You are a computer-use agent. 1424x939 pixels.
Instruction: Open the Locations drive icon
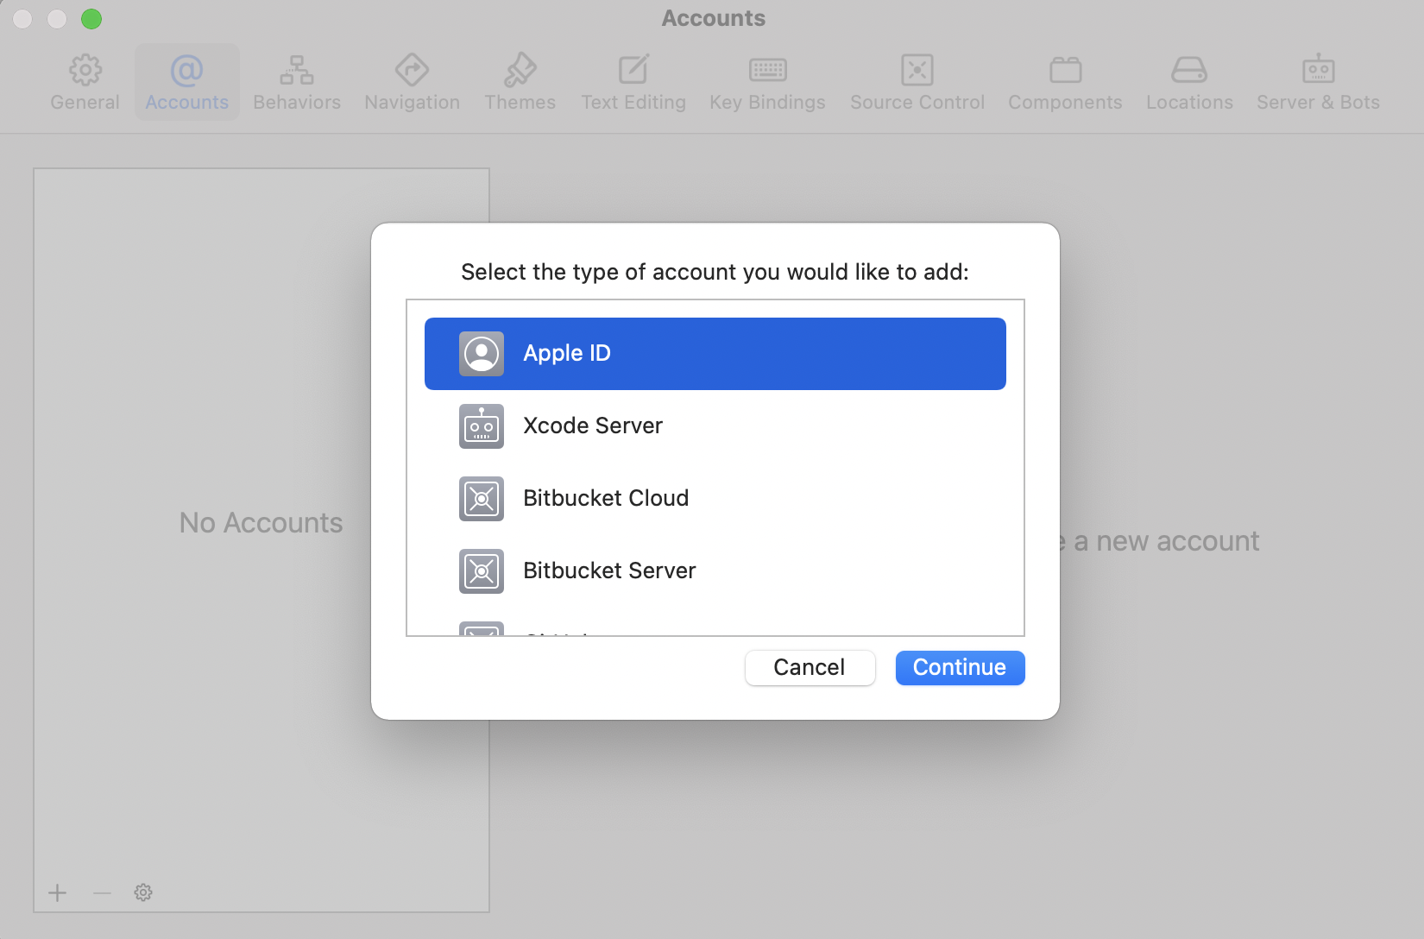coord(1189,70)
